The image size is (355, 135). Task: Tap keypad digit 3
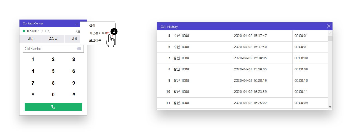point(73,60)
